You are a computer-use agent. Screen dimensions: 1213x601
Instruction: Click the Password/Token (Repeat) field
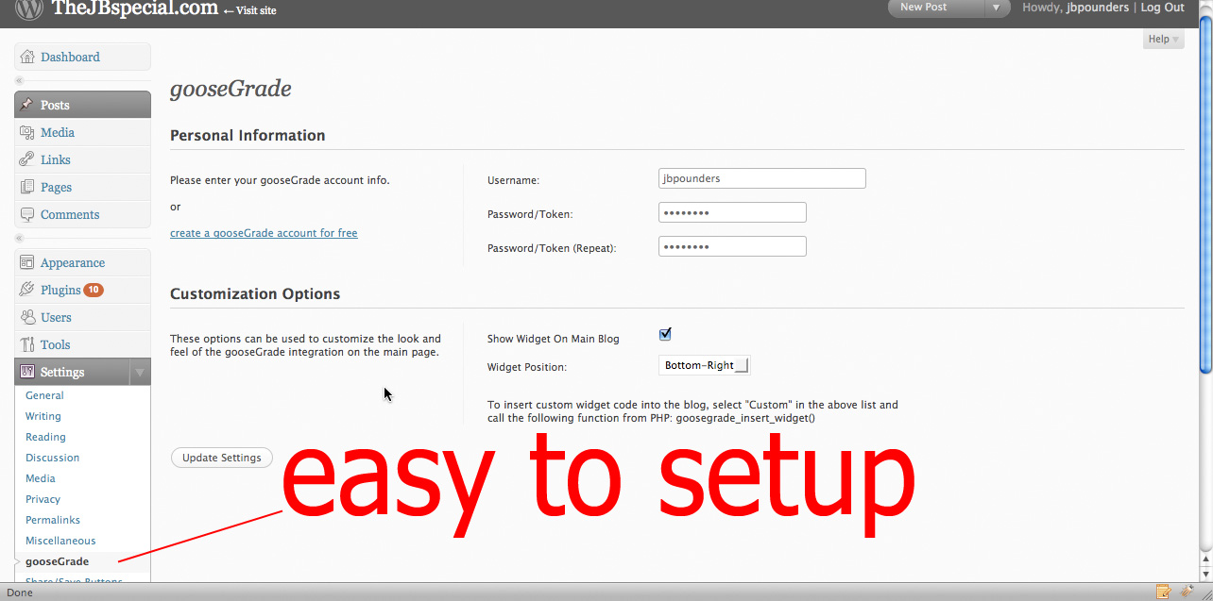tap(732, 246)
